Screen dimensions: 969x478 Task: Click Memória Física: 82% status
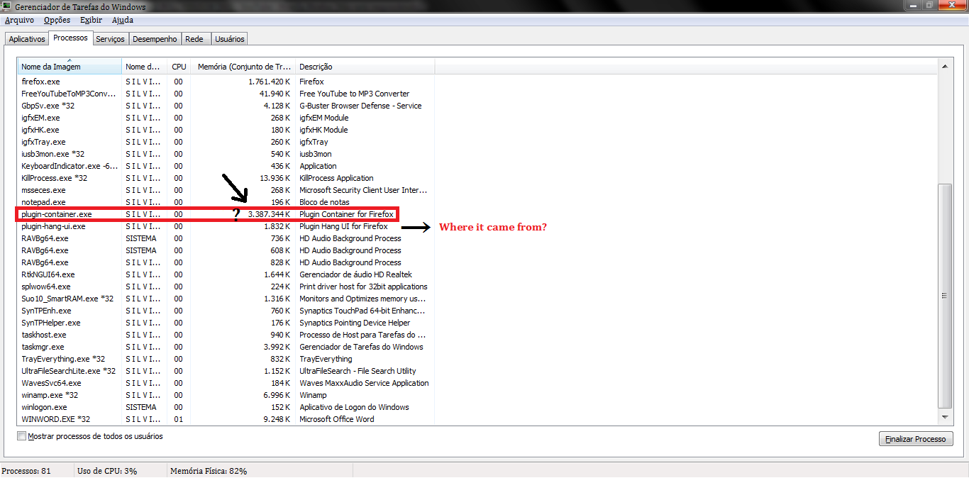pyautogui.click(x=209, y=471)
